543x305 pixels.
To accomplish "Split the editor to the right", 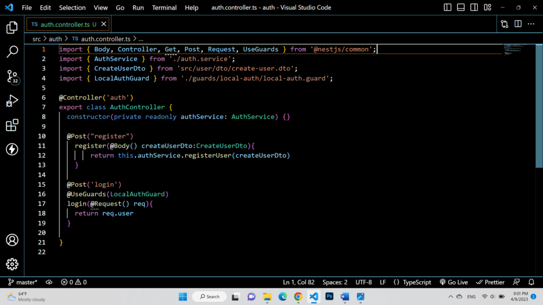I will point(518,24).
